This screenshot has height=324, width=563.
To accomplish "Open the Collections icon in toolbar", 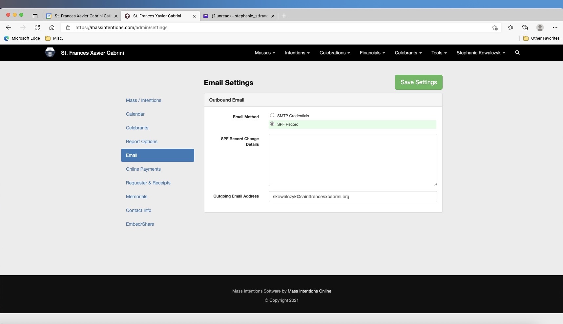I will pyautogui.click(x=525, y=28).
